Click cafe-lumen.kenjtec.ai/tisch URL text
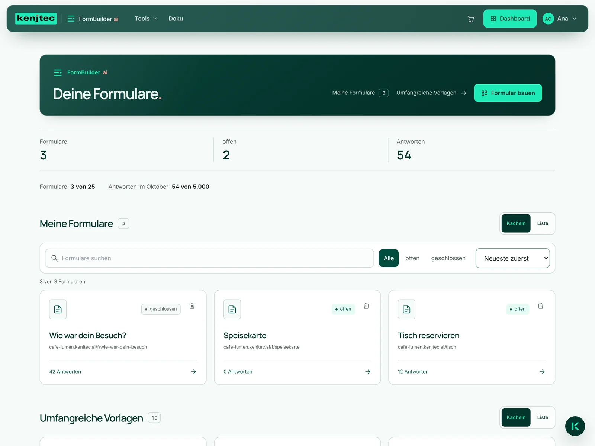Viewport: 595px width, 446px height. click(427, 347)
